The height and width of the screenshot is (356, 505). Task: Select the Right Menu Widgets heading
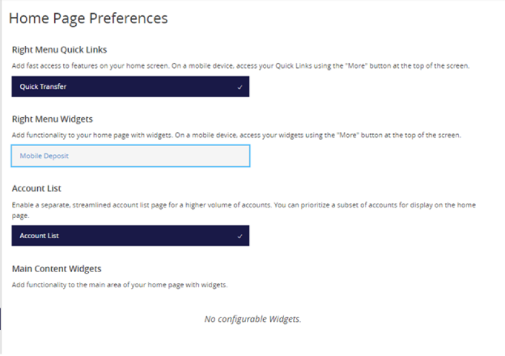(x=52, y=119)
